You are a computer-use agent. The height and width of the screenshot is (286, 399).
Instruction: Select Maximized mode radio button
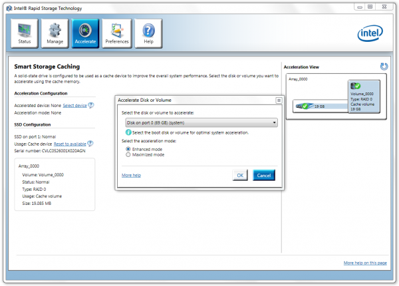(128, 155)
